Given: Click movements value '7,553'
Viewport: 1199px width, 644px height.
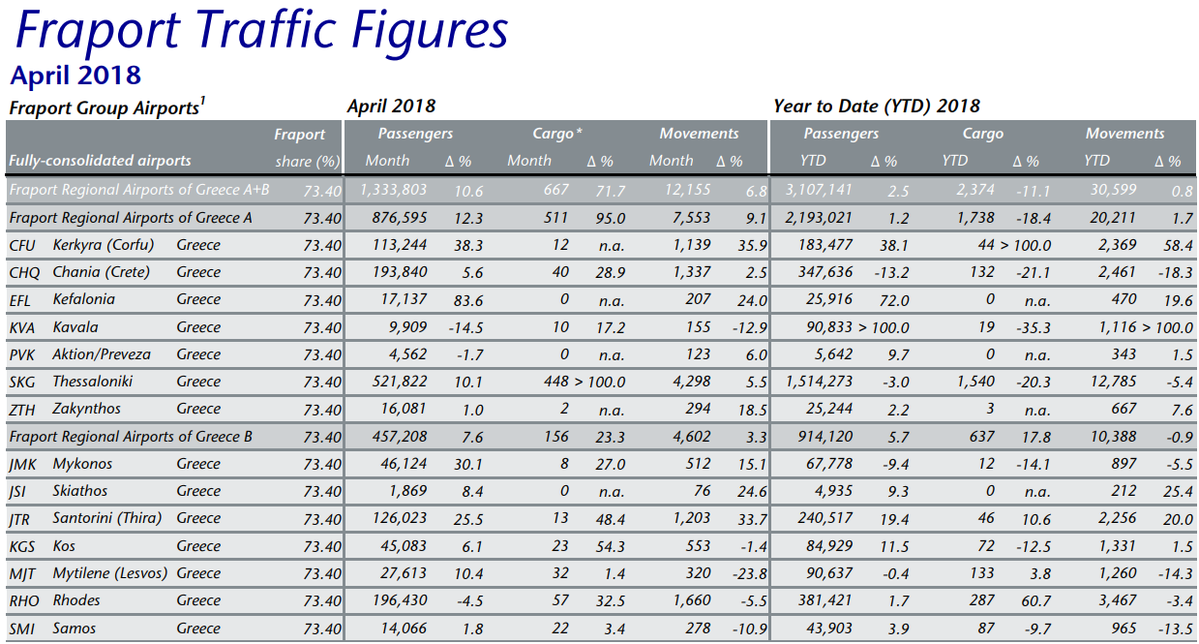Looking at the screenshot, I should point(692,218).
